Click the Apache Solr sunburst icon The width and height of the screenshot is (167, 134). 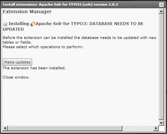pos(33,24)
